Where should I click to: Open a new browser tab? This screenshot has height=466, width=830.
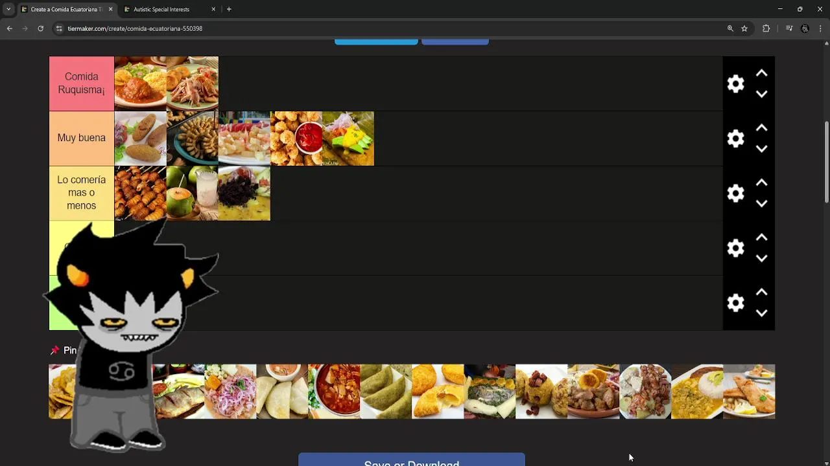[229, 9]
